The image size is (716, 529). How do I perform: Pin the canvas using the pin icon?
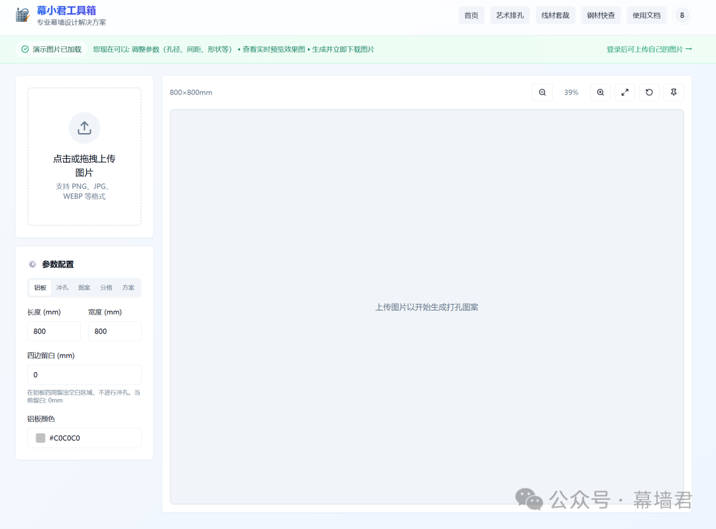coord(674,92)
